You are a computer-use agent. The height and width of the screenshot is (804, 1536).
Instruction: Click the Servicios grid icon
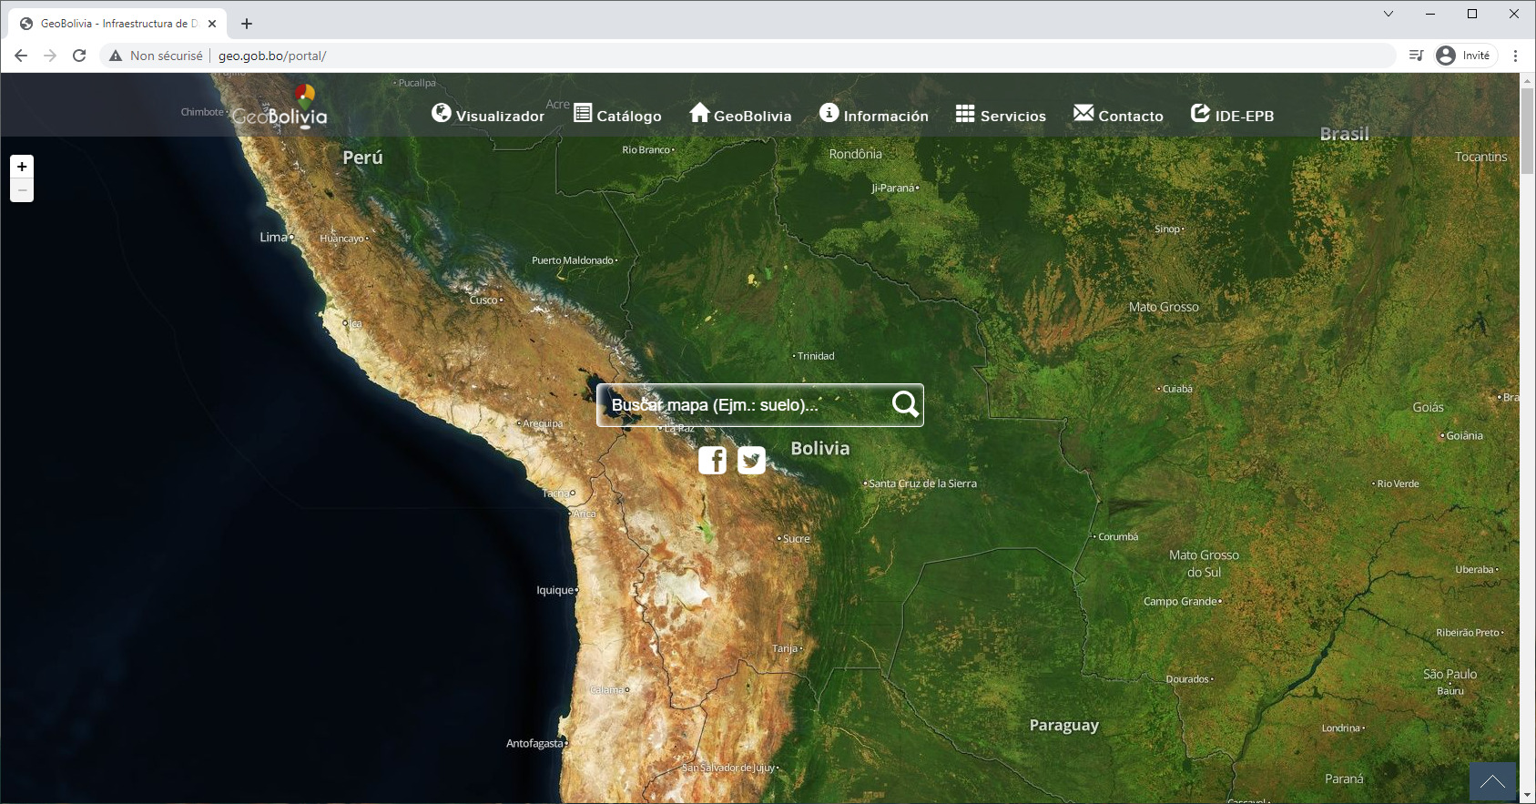965,113
